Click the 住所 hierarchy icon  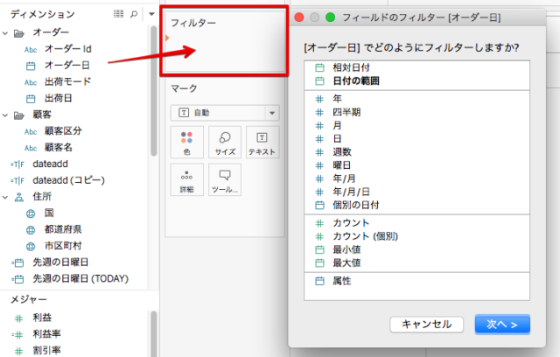point(19,197)
